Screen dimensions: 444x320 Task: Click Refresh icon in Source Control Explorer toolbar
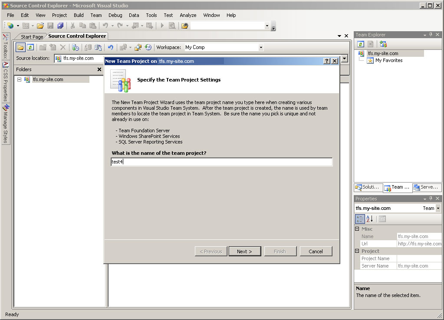pos(30,47)
